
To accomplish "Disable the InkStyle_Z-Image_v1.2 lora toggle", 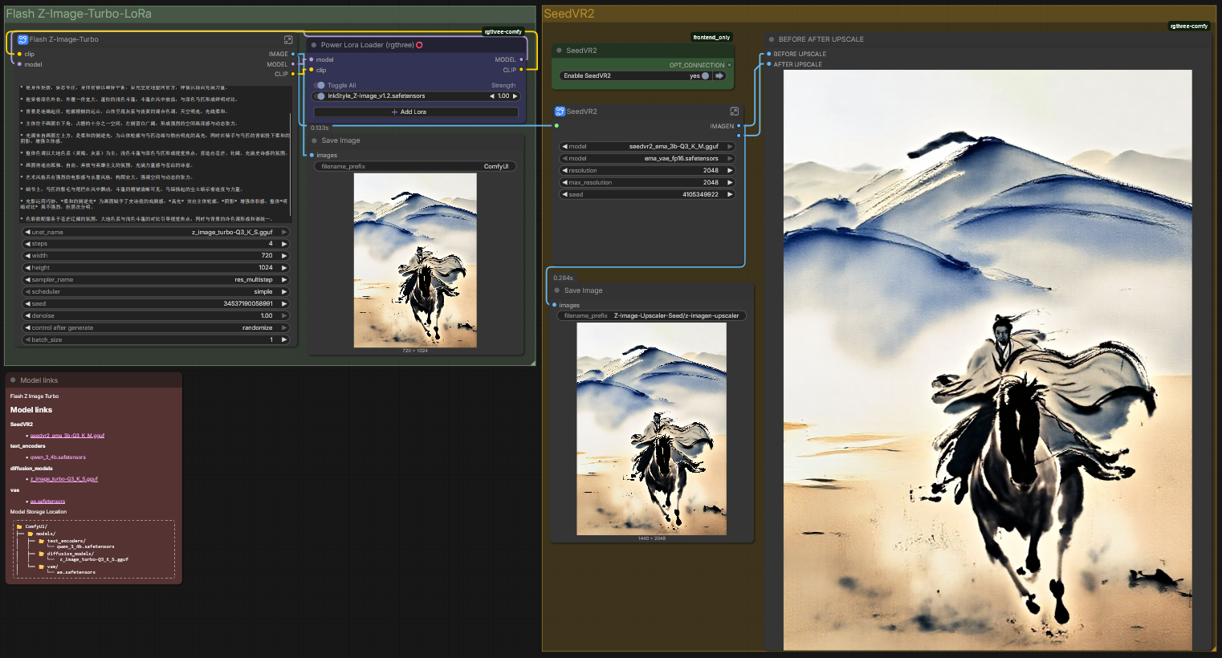I will pos(320,96).
